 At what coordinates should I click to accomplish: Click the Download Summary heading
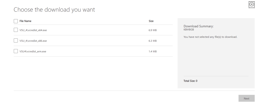(x=198, y=26)
